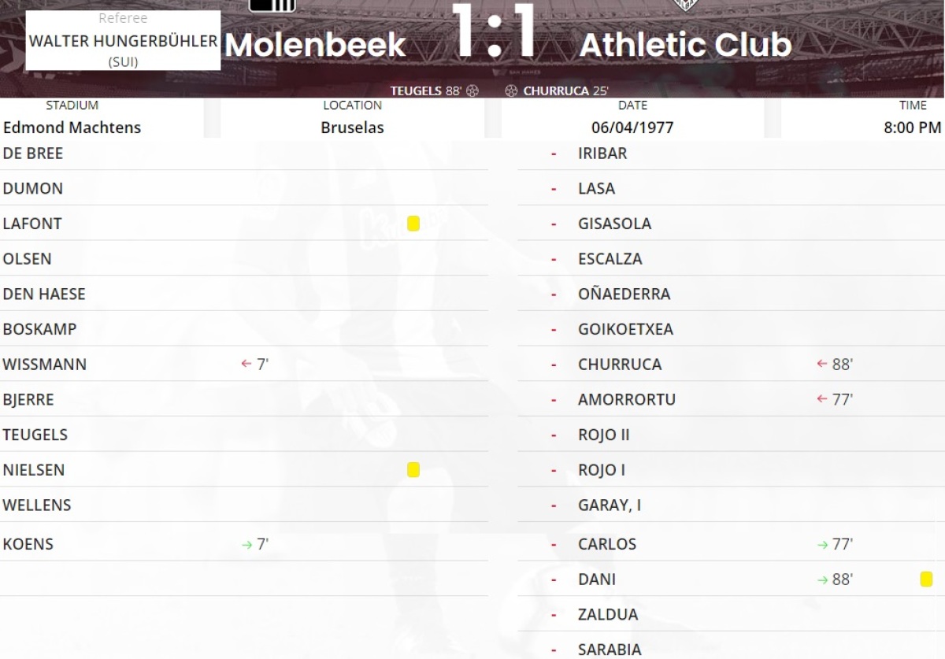The width and height of the screenshot is (945, 659).
Task: Click the green substitution arrow for Carlos
Action: click(822, 544)
